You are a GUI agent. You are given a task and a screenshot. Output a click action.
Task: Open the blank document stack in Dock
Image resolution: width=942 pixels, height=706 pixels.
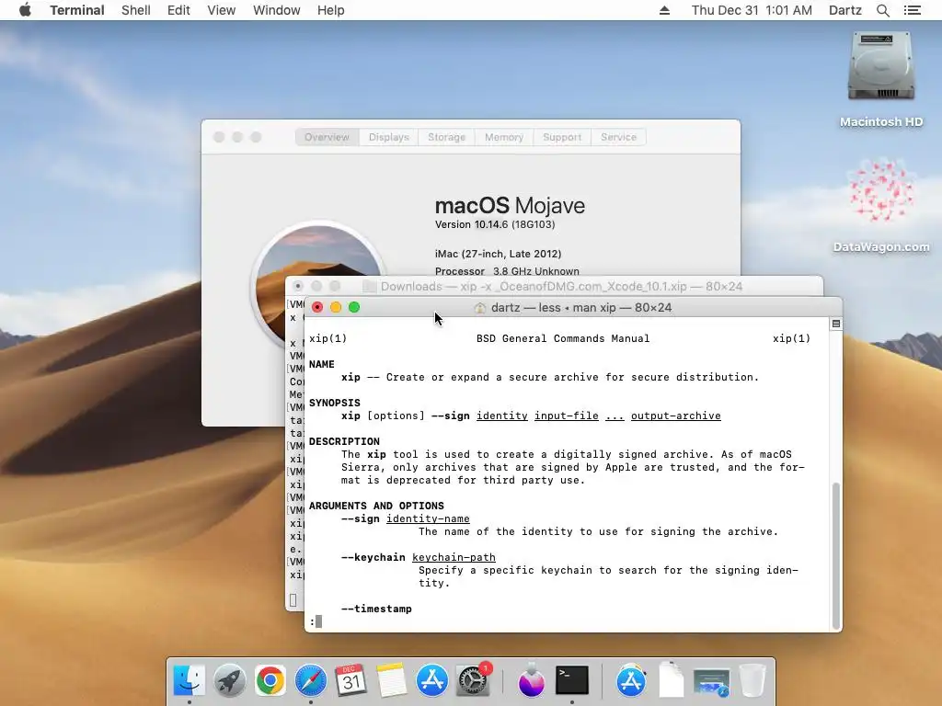671,680
